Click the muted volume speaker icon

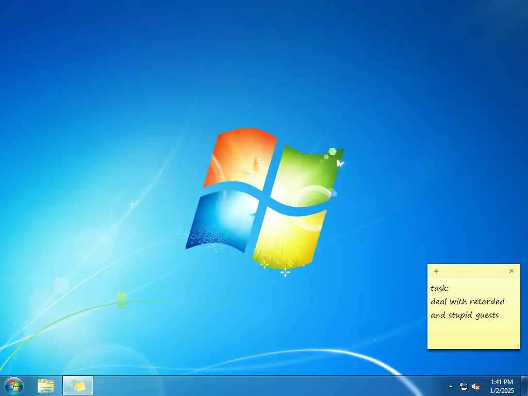pyautogui.click(x=476, y=387)
